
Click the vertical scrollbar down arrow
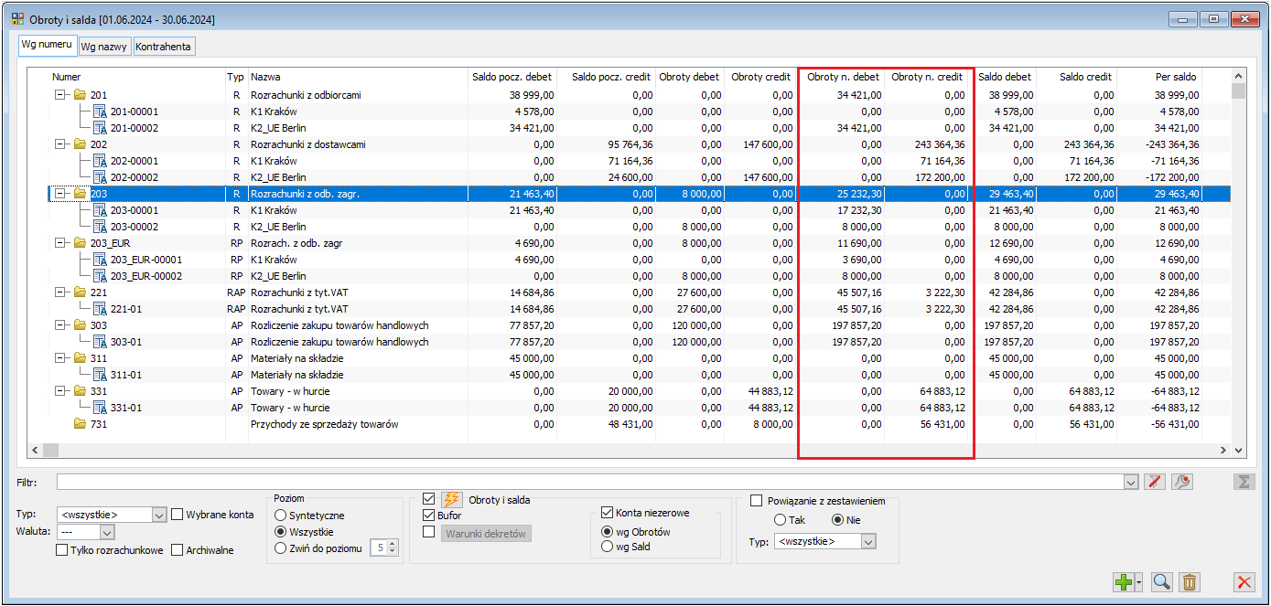1239,451
